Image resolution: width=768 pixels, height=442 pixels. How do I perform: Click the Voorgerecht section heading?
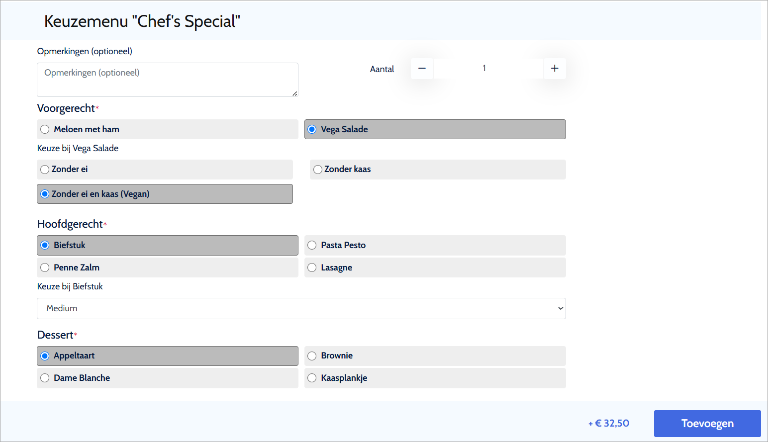pos(66,108)
